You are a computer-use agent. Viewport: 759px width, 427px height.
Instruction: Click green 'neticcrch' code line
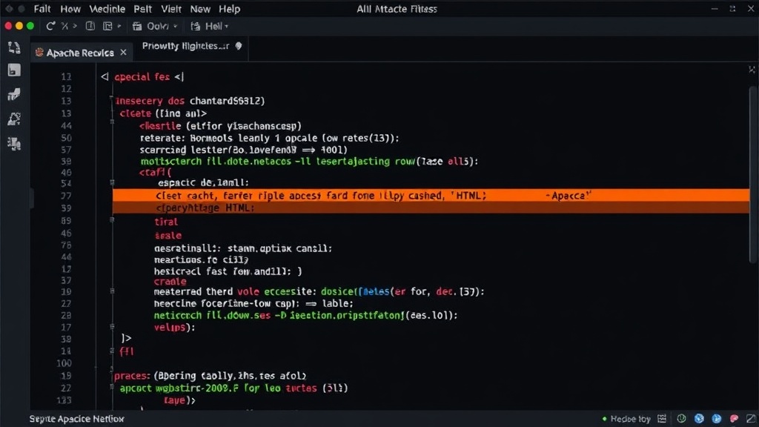point(305,315)
